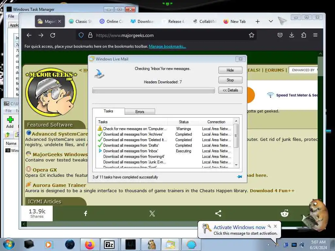Select the Tasks tab in mail dialog
The image size is (335, 251).
pyautogui.click(x=108, y=111)
